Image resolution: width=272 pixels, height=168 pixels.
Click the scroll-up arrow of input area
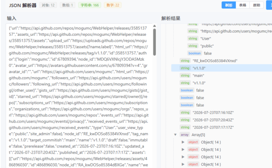coord(155,26)
